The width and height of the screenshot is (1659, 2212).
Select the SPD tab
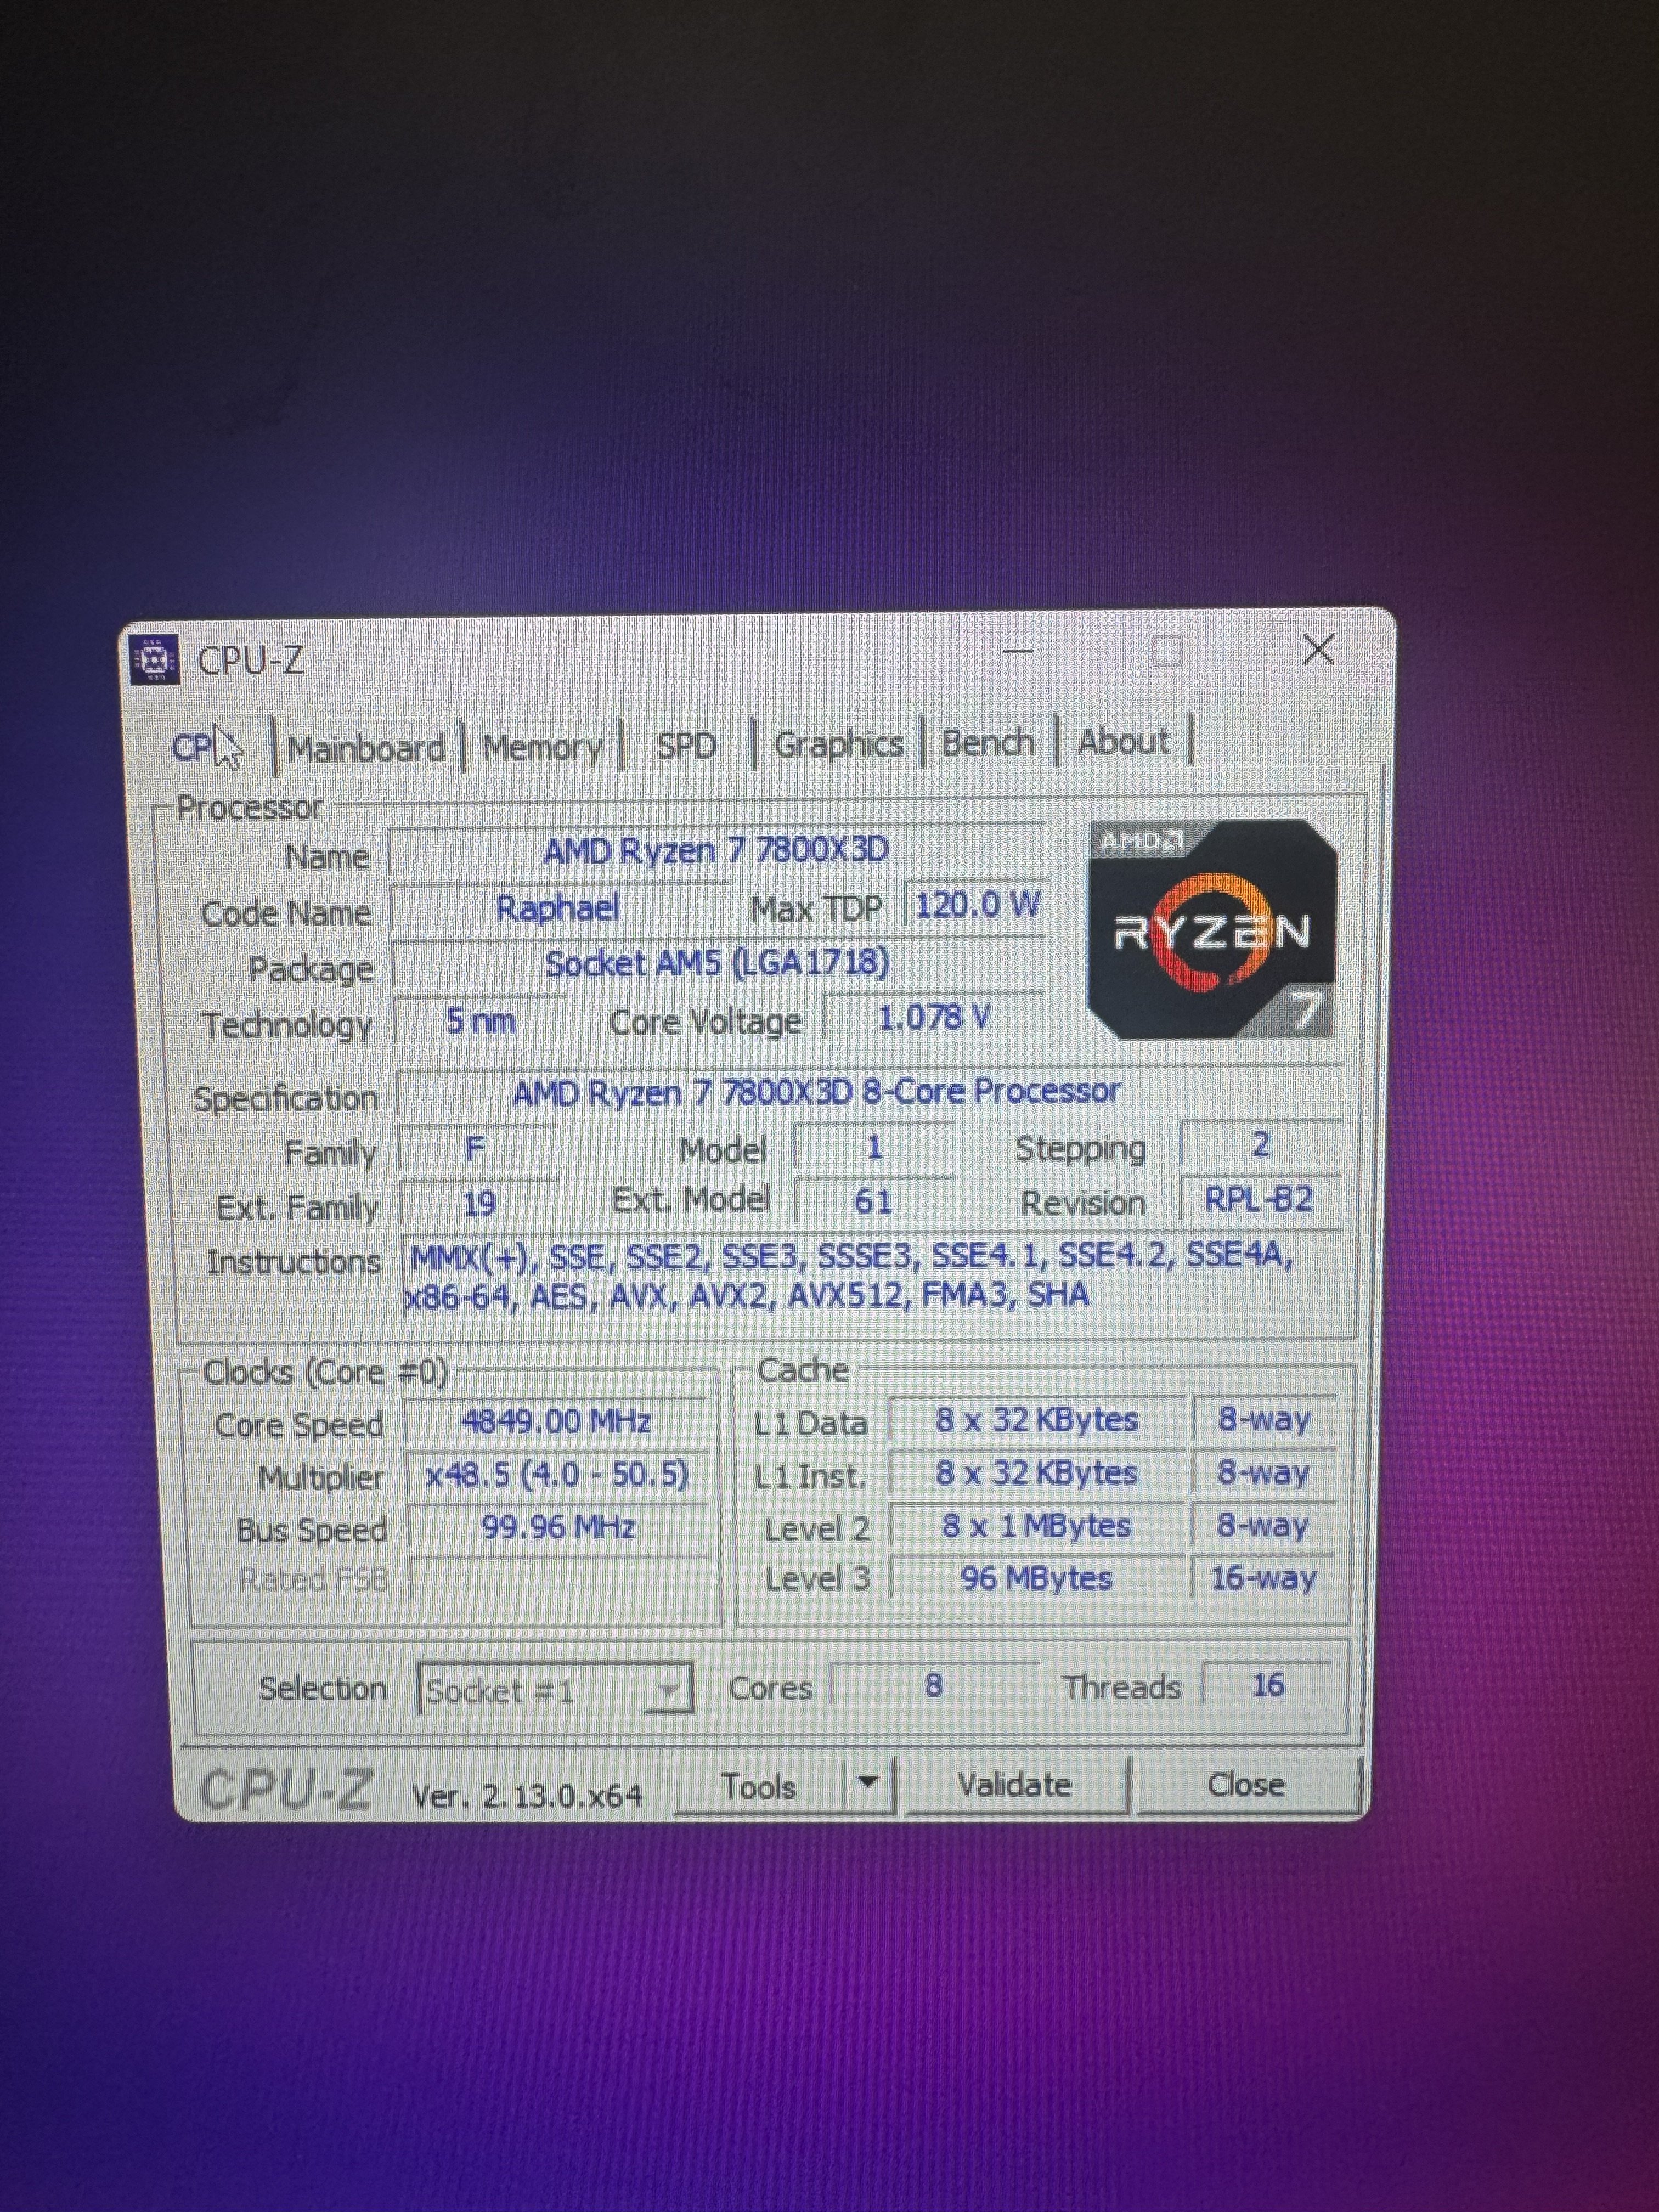click(x=686, y=746)
